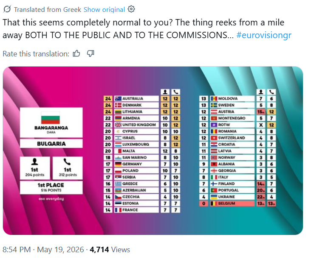Screen dimensions: 311x259
Task: Click the jury person icon above Australia column
Action: tap(165, 92)
